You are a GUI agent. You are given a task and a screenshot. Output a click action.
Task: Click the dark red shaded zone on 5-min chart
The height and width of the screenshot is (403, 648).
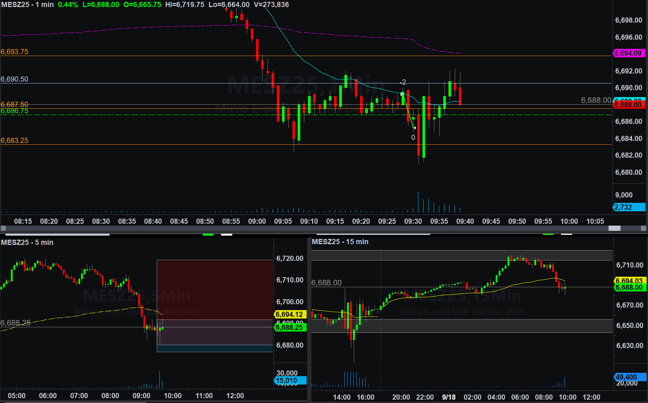point(215,289)
